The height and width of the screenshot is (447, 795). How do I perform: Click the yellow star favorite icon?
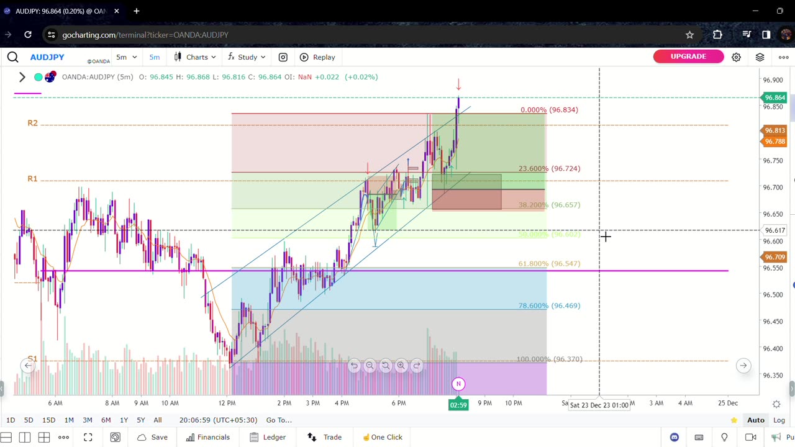pos(734,420)
